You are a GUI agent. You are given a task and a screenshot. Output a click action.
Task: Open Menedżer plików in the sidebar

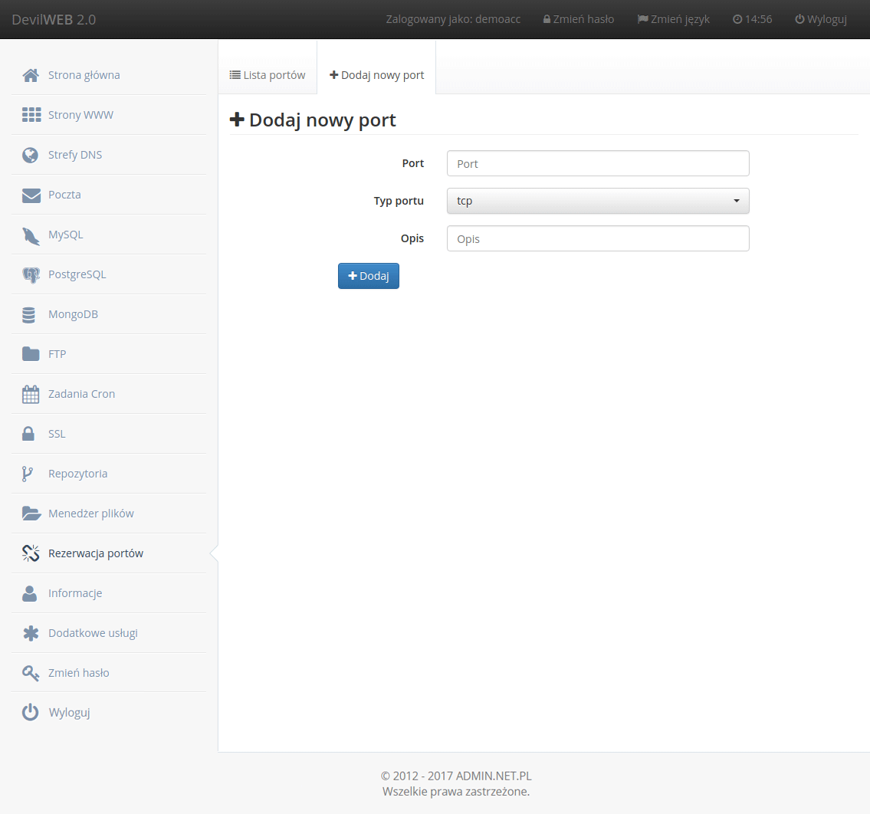click(x=90, y=514)
